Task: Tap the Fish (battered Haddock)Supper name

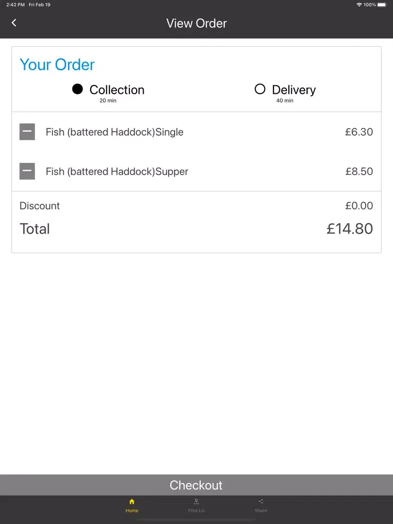Action: 117,172
